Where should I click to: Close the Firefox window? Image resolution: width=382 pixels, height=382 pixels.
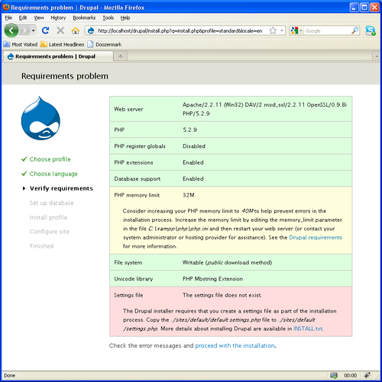point(374,7)
